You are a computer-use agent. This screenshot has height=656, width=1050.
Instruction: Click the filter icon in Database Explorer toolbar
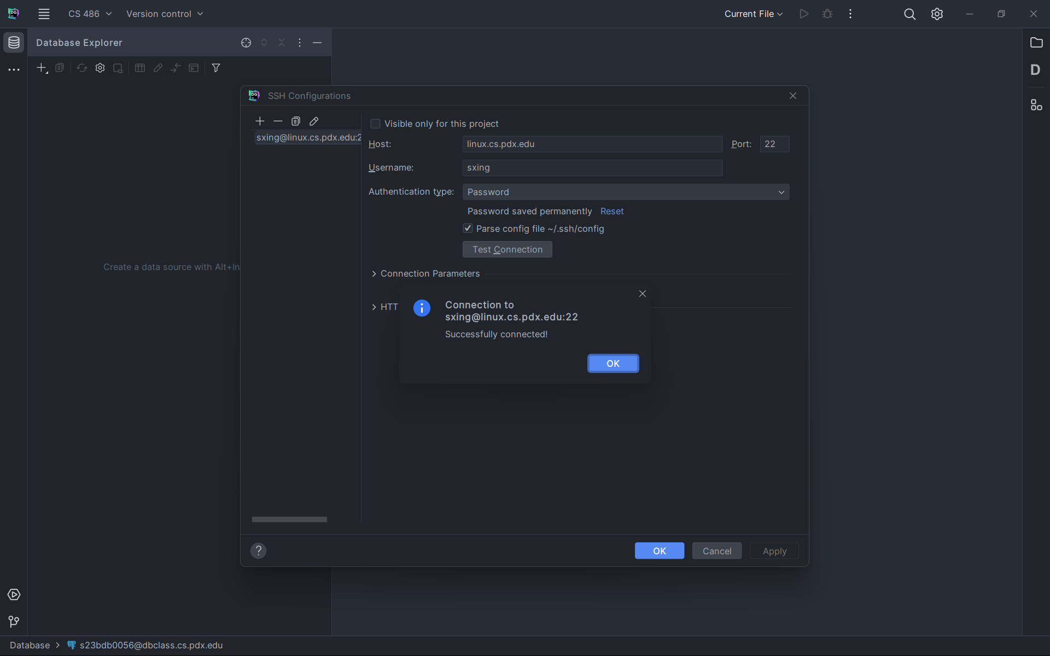pyautogui.click(x=216, y=68)
